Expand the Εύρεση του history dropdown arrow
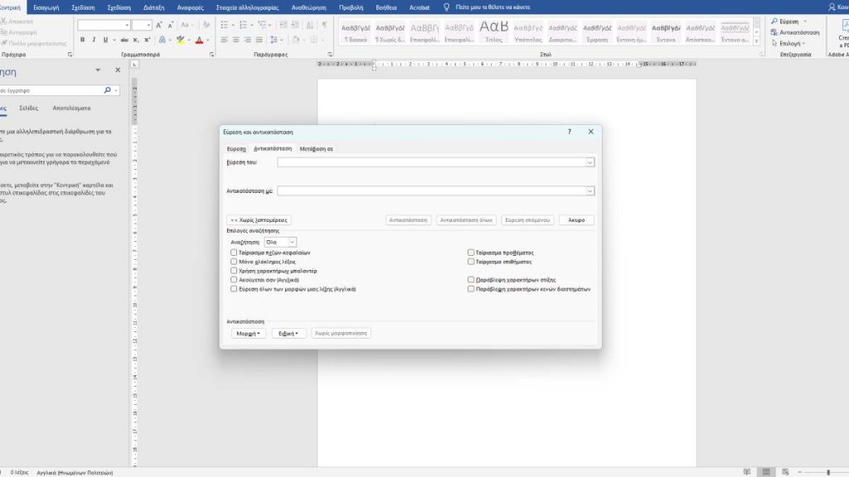849x477 pixels. tap(589, 162)
